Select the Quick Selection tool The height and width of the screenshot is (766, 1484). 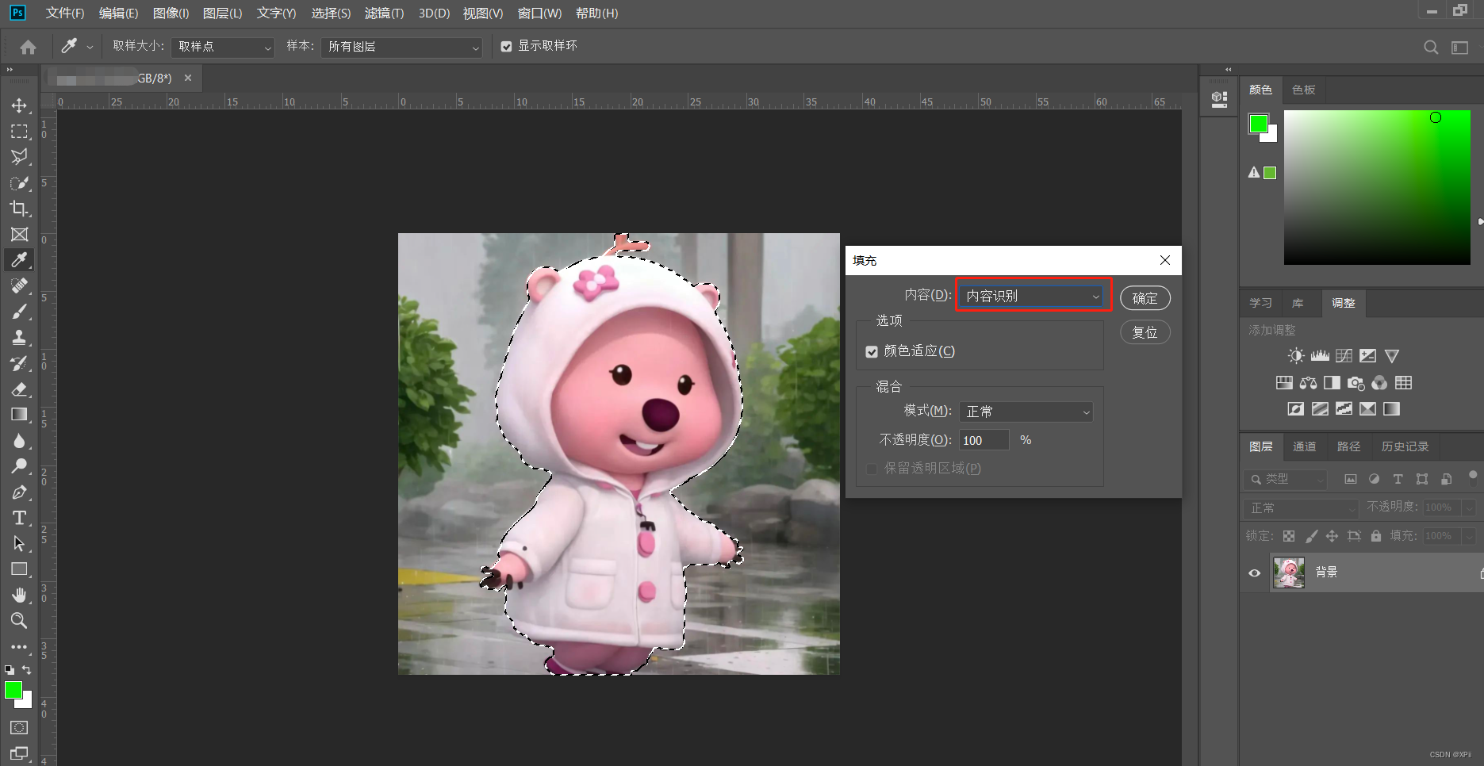click(x=19, y=183)
